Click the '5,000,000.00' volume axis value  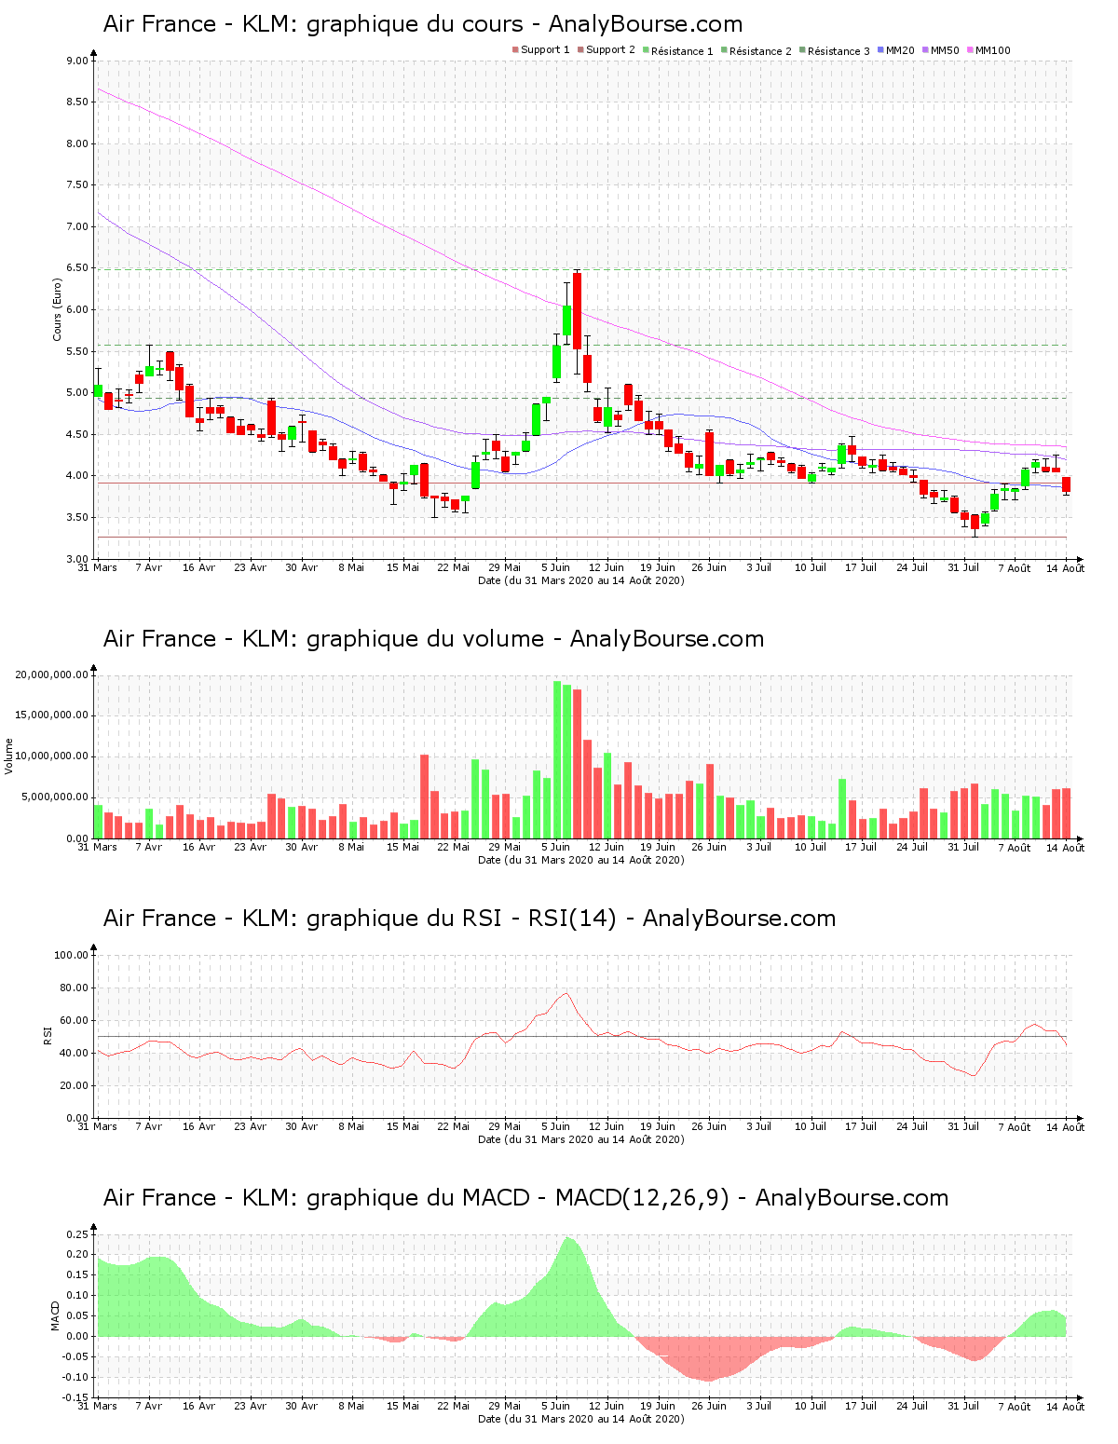[x=55, y=797]
